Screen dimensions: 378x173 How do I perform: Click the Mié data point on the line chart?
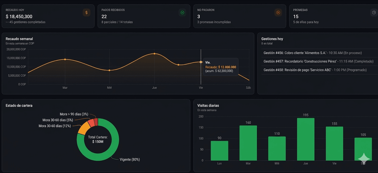[109, 70]
